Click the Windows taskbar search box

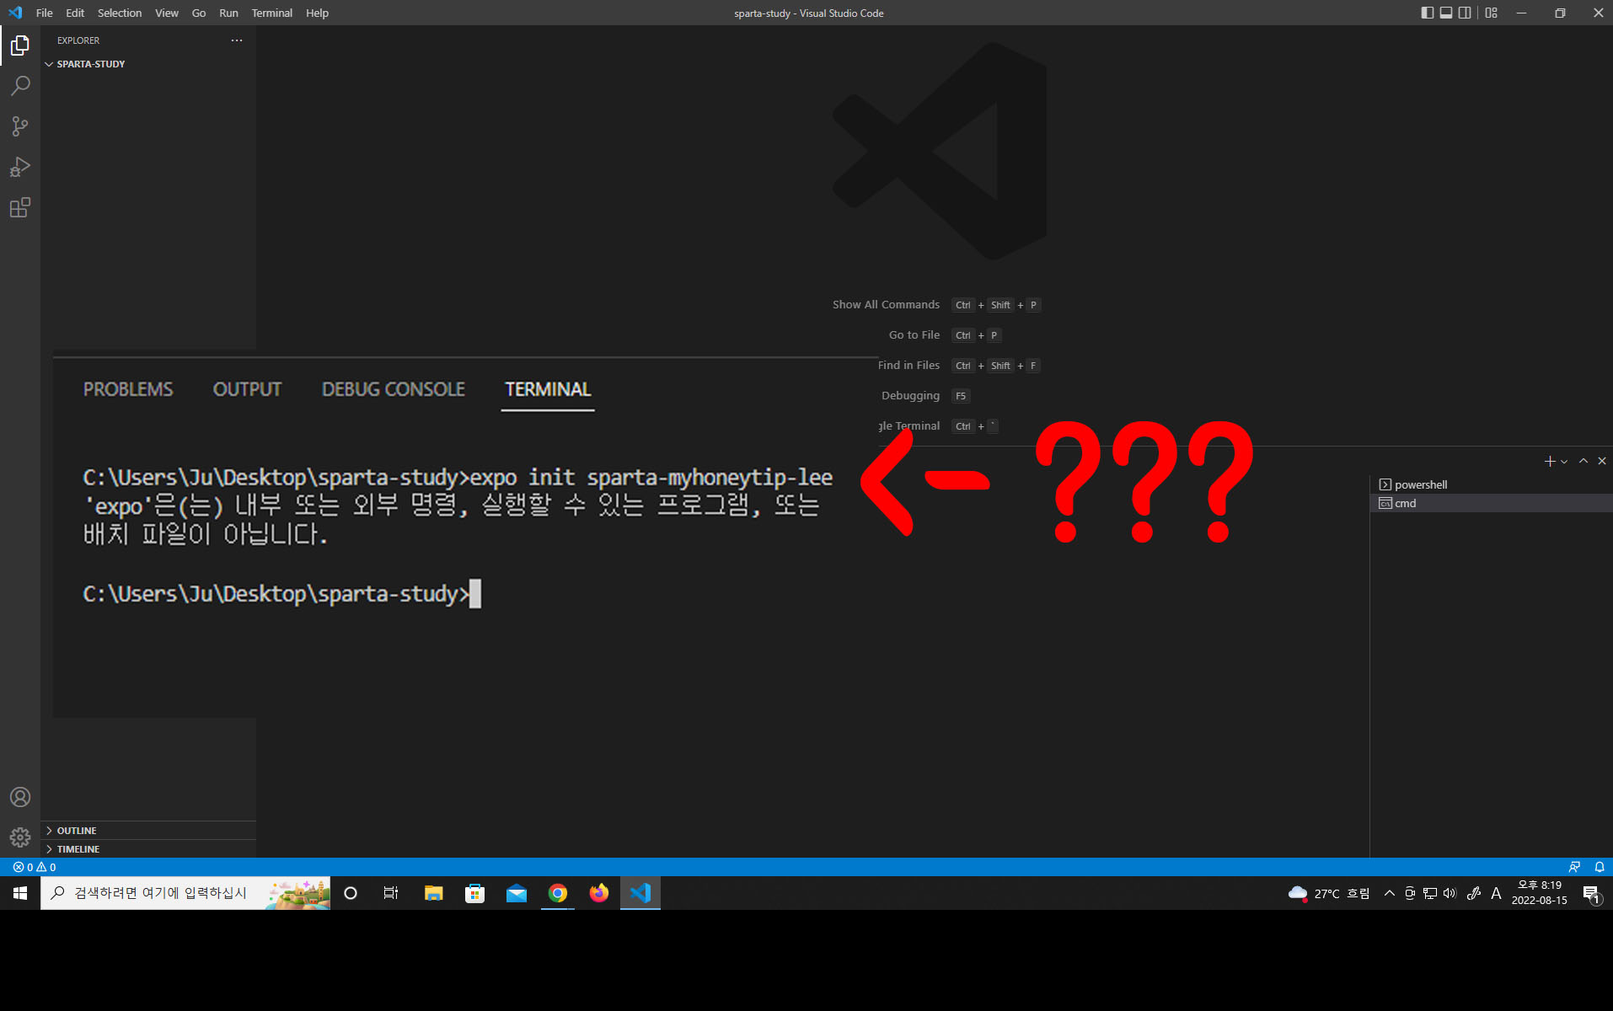[x=185, y=893]
